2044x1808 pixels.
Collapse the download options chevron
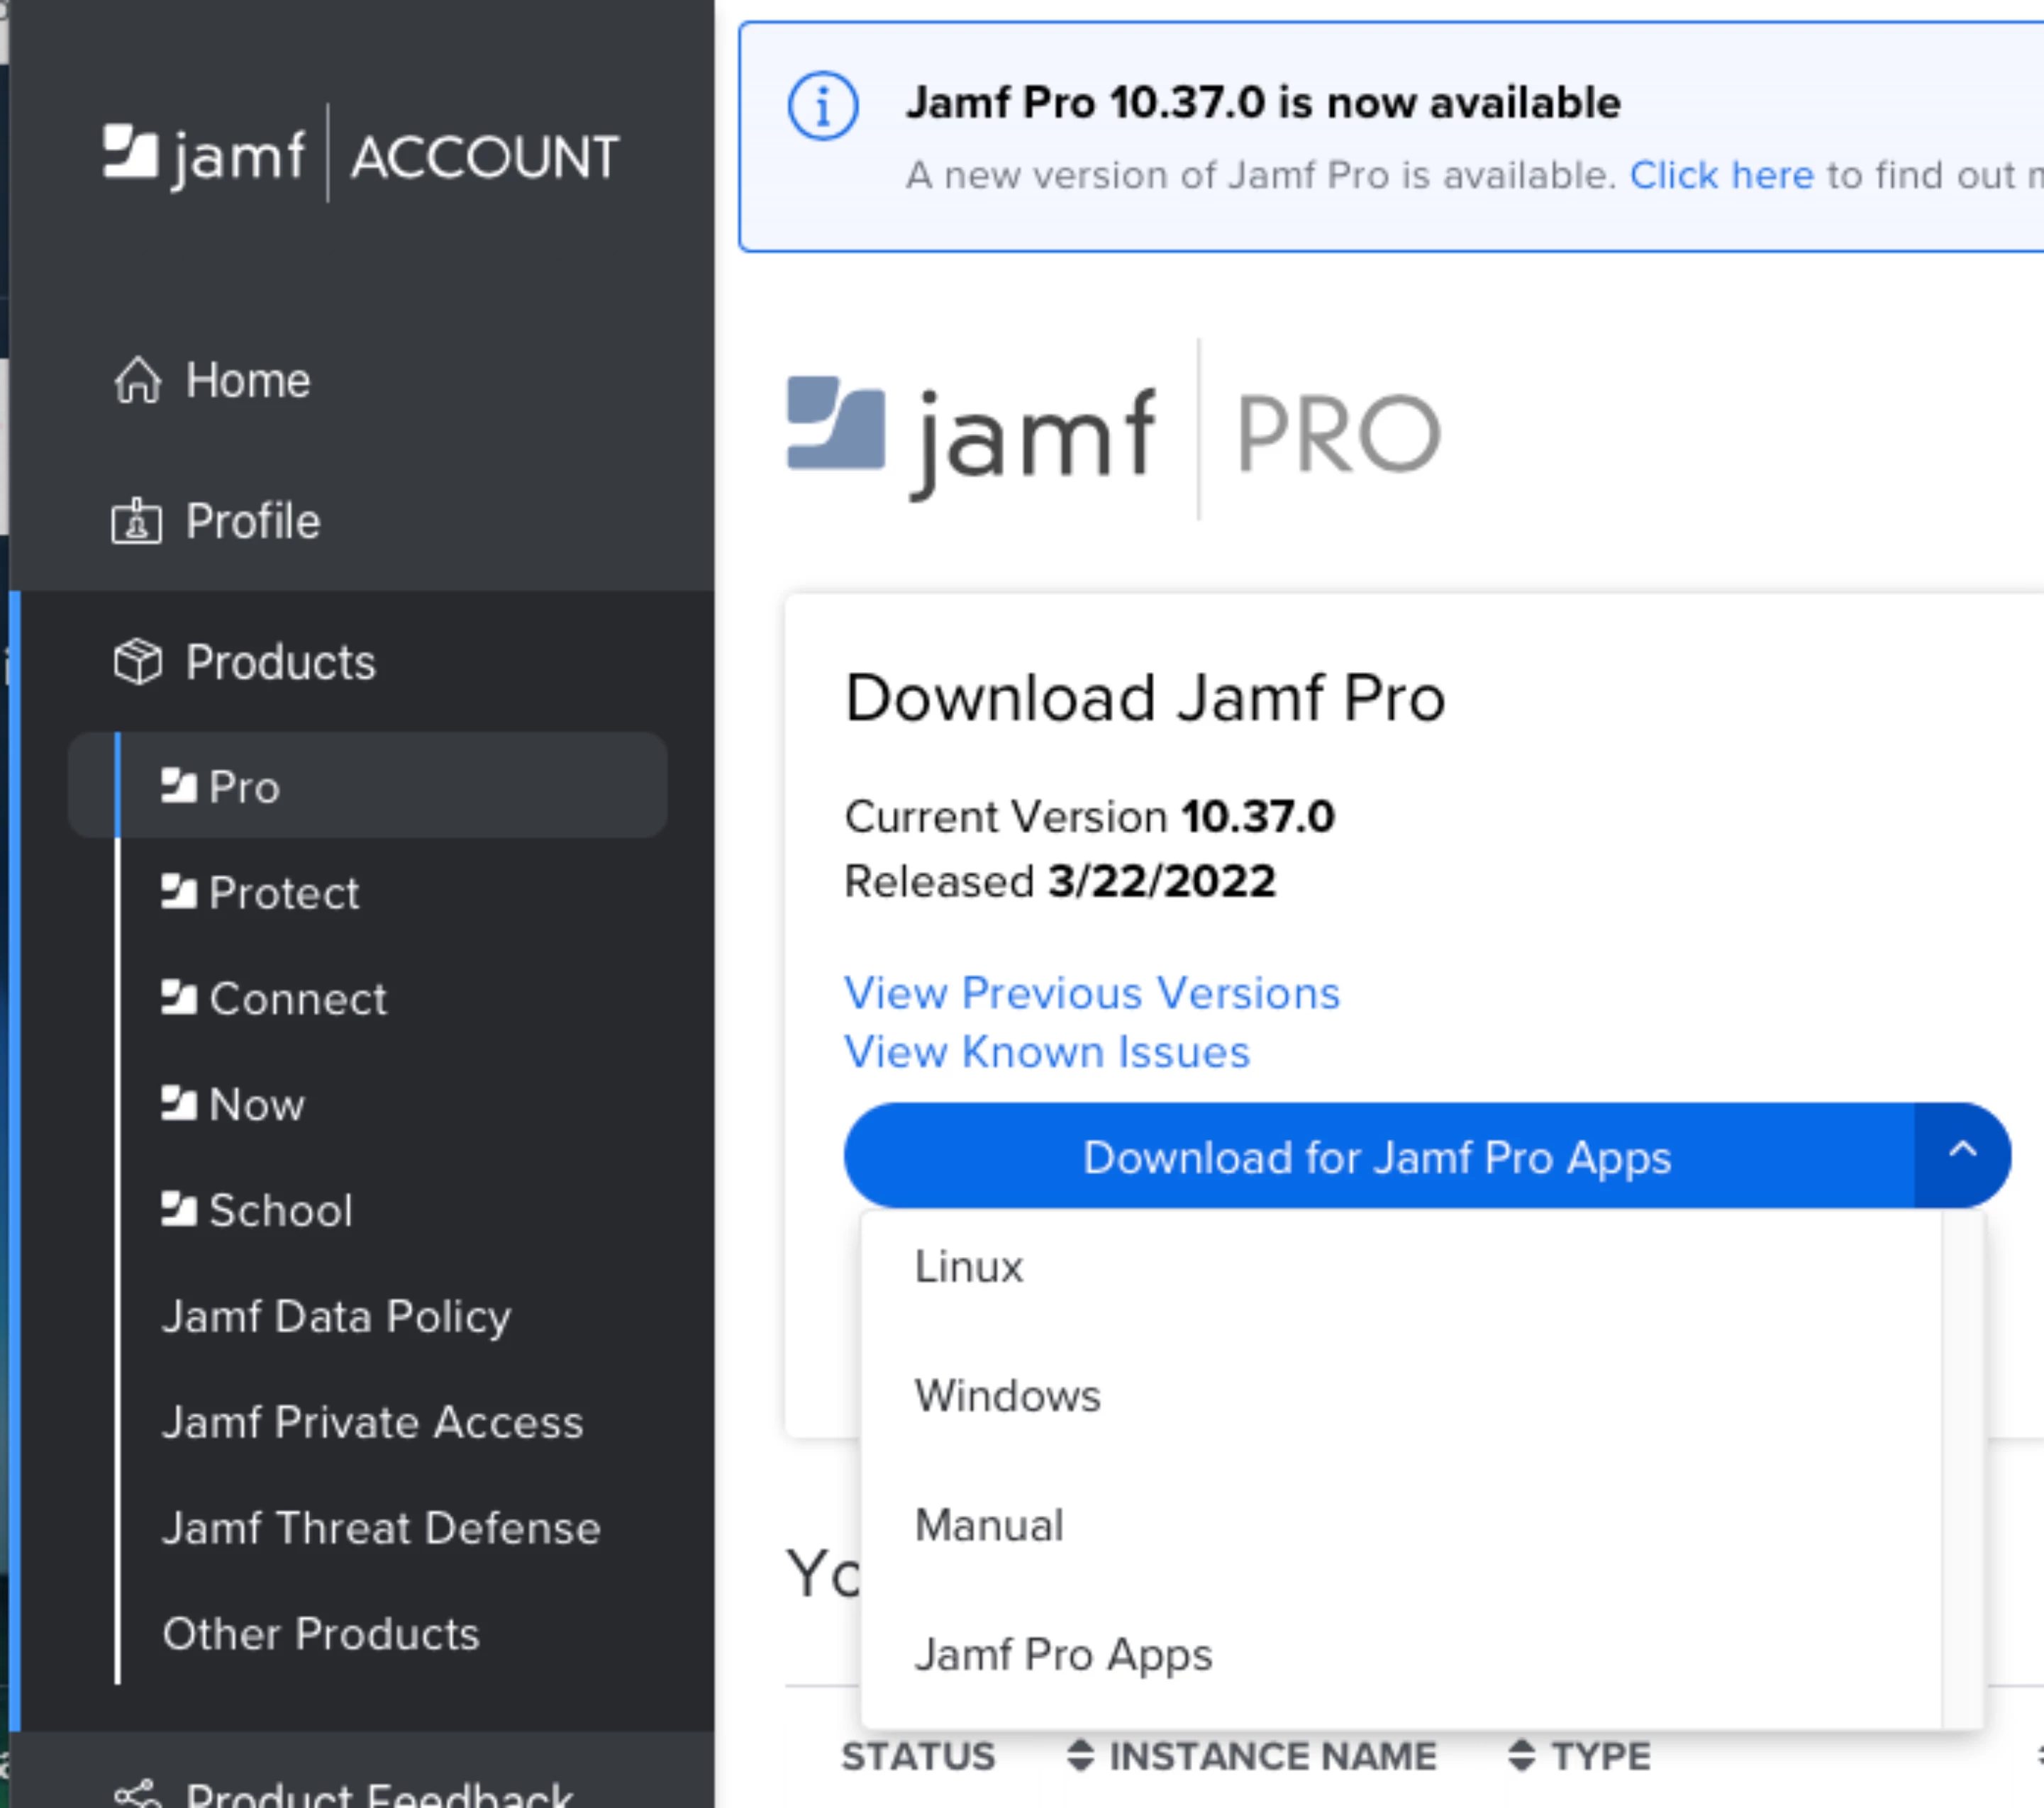tap(1962, 1154)
